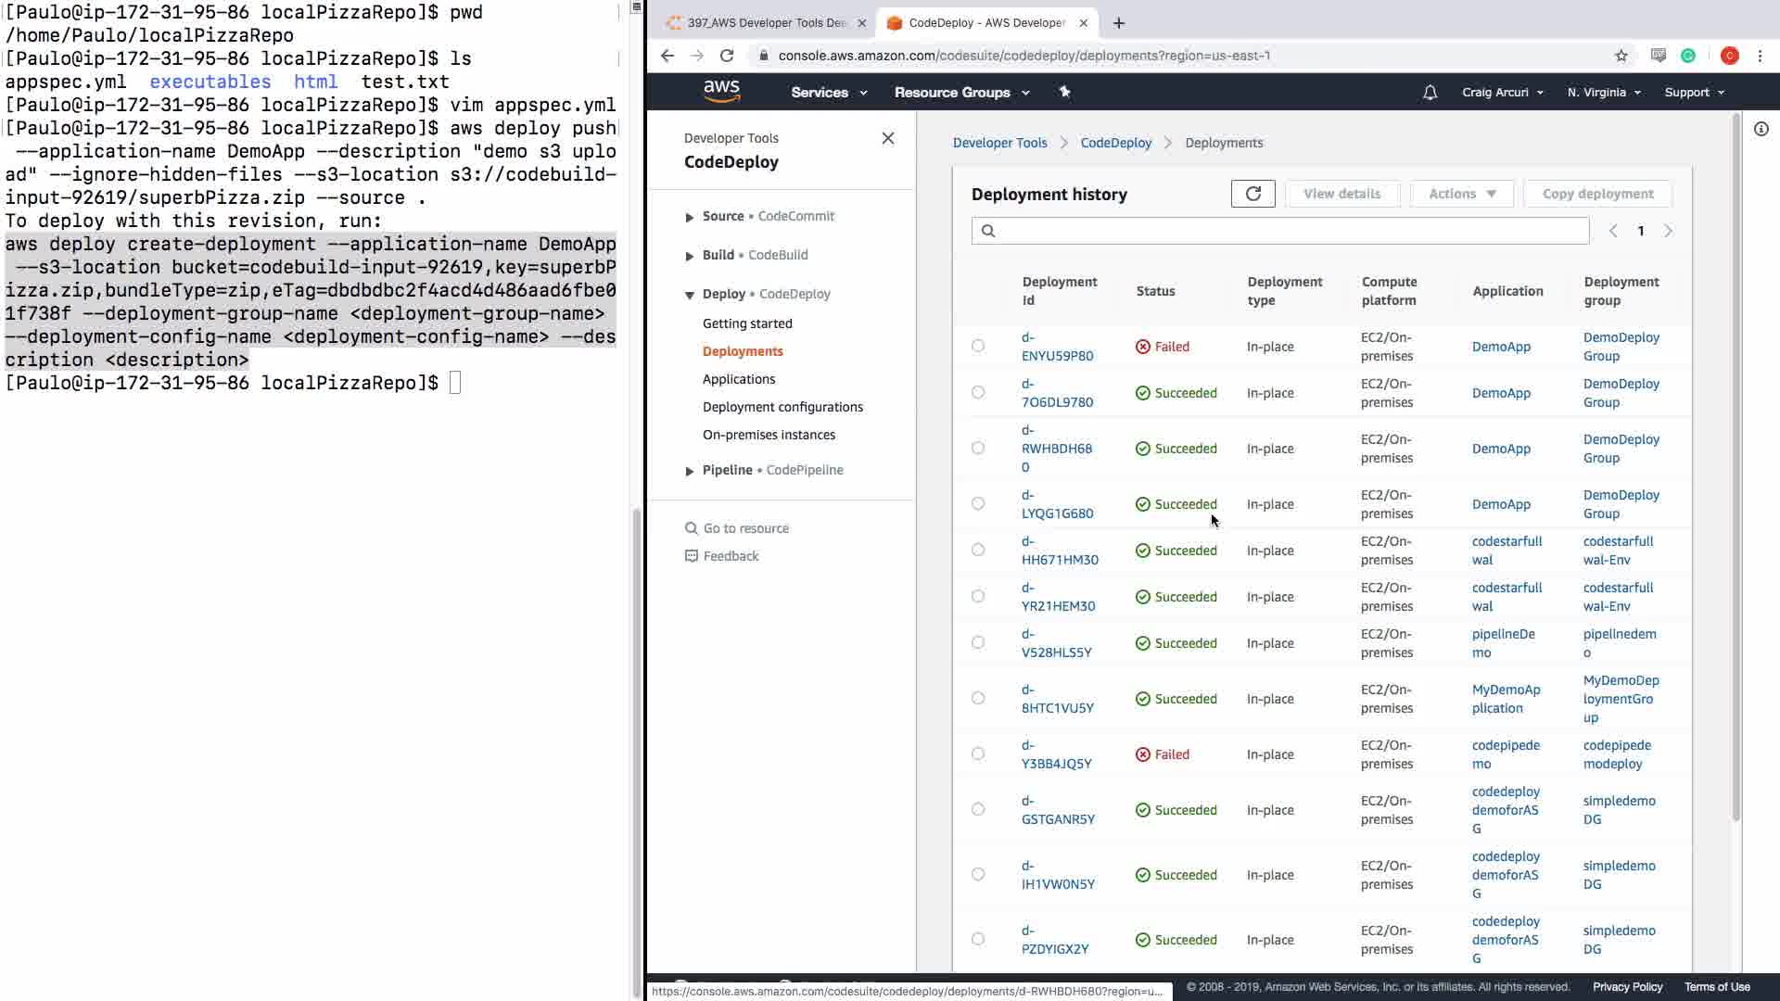Expand the Pipeline CodePipeline section
Image resolution: width=1780 pixels, height=1001 pixels.
689,471
